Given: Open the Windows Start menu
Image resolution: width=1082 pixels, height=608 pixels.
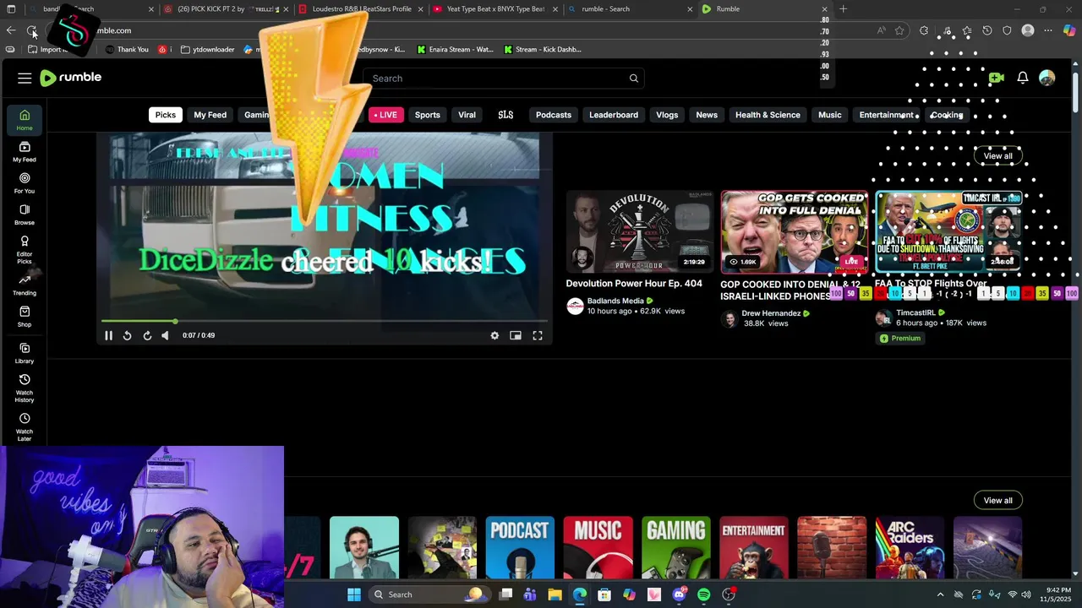Looking at the screenshot, I should point(354,594).
